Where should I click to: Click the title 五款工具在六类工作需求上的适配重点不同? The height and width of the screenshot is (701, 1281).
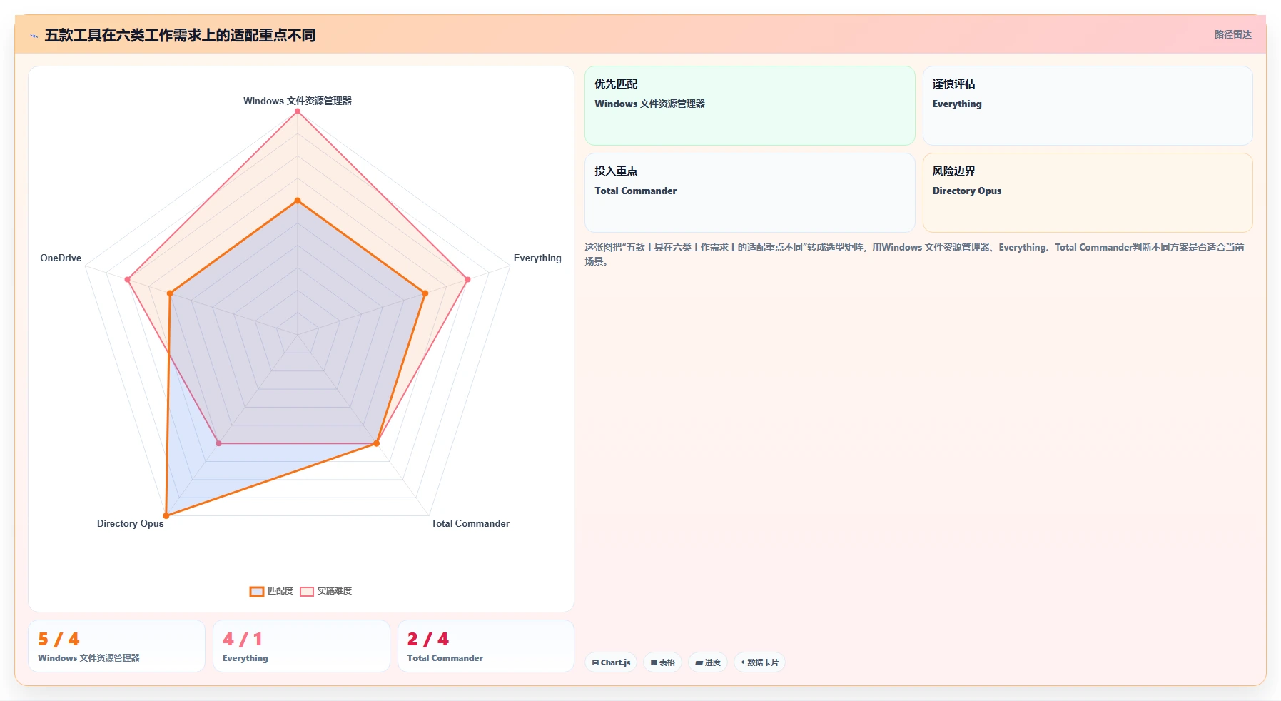(x=180, y=35)
